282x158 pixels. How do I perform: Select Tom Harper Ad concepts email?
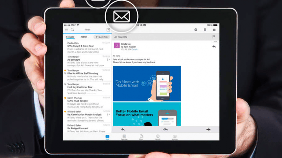point(88,61)
